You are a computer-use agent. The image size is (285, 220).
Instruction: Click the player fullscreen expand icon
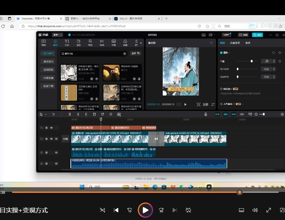213,104
